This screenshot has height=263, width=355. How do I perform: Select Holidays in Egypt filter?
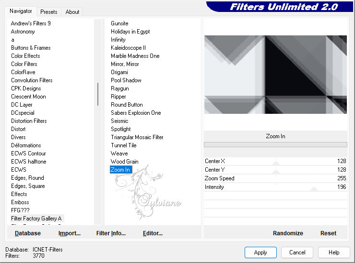click(x=130, y=32)
